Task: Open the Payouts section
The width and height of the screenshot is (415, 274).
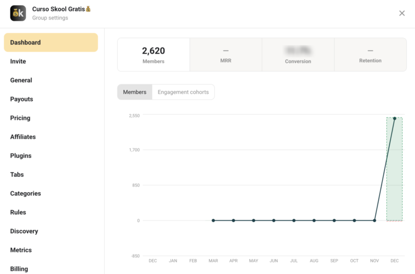Action: [x=51, y=99]
